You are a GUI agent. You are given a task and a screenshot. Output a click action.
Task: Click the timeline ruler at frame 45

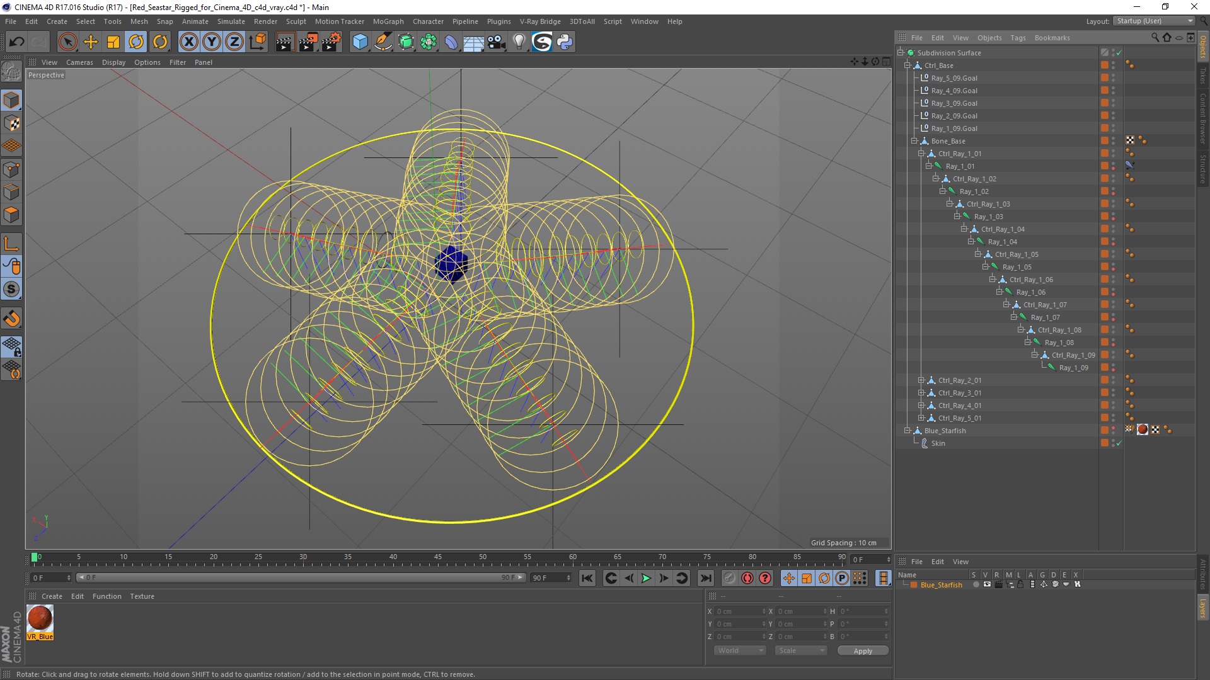(438, 558)
